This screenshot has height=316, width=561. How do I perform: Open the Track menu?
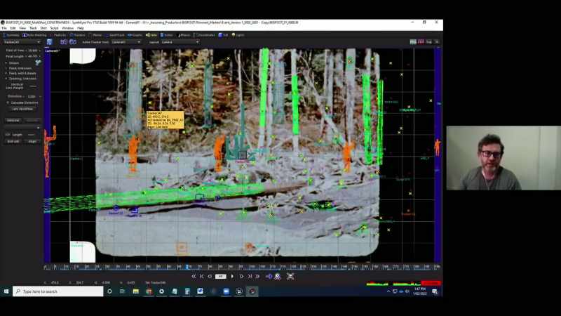[33, 28]
